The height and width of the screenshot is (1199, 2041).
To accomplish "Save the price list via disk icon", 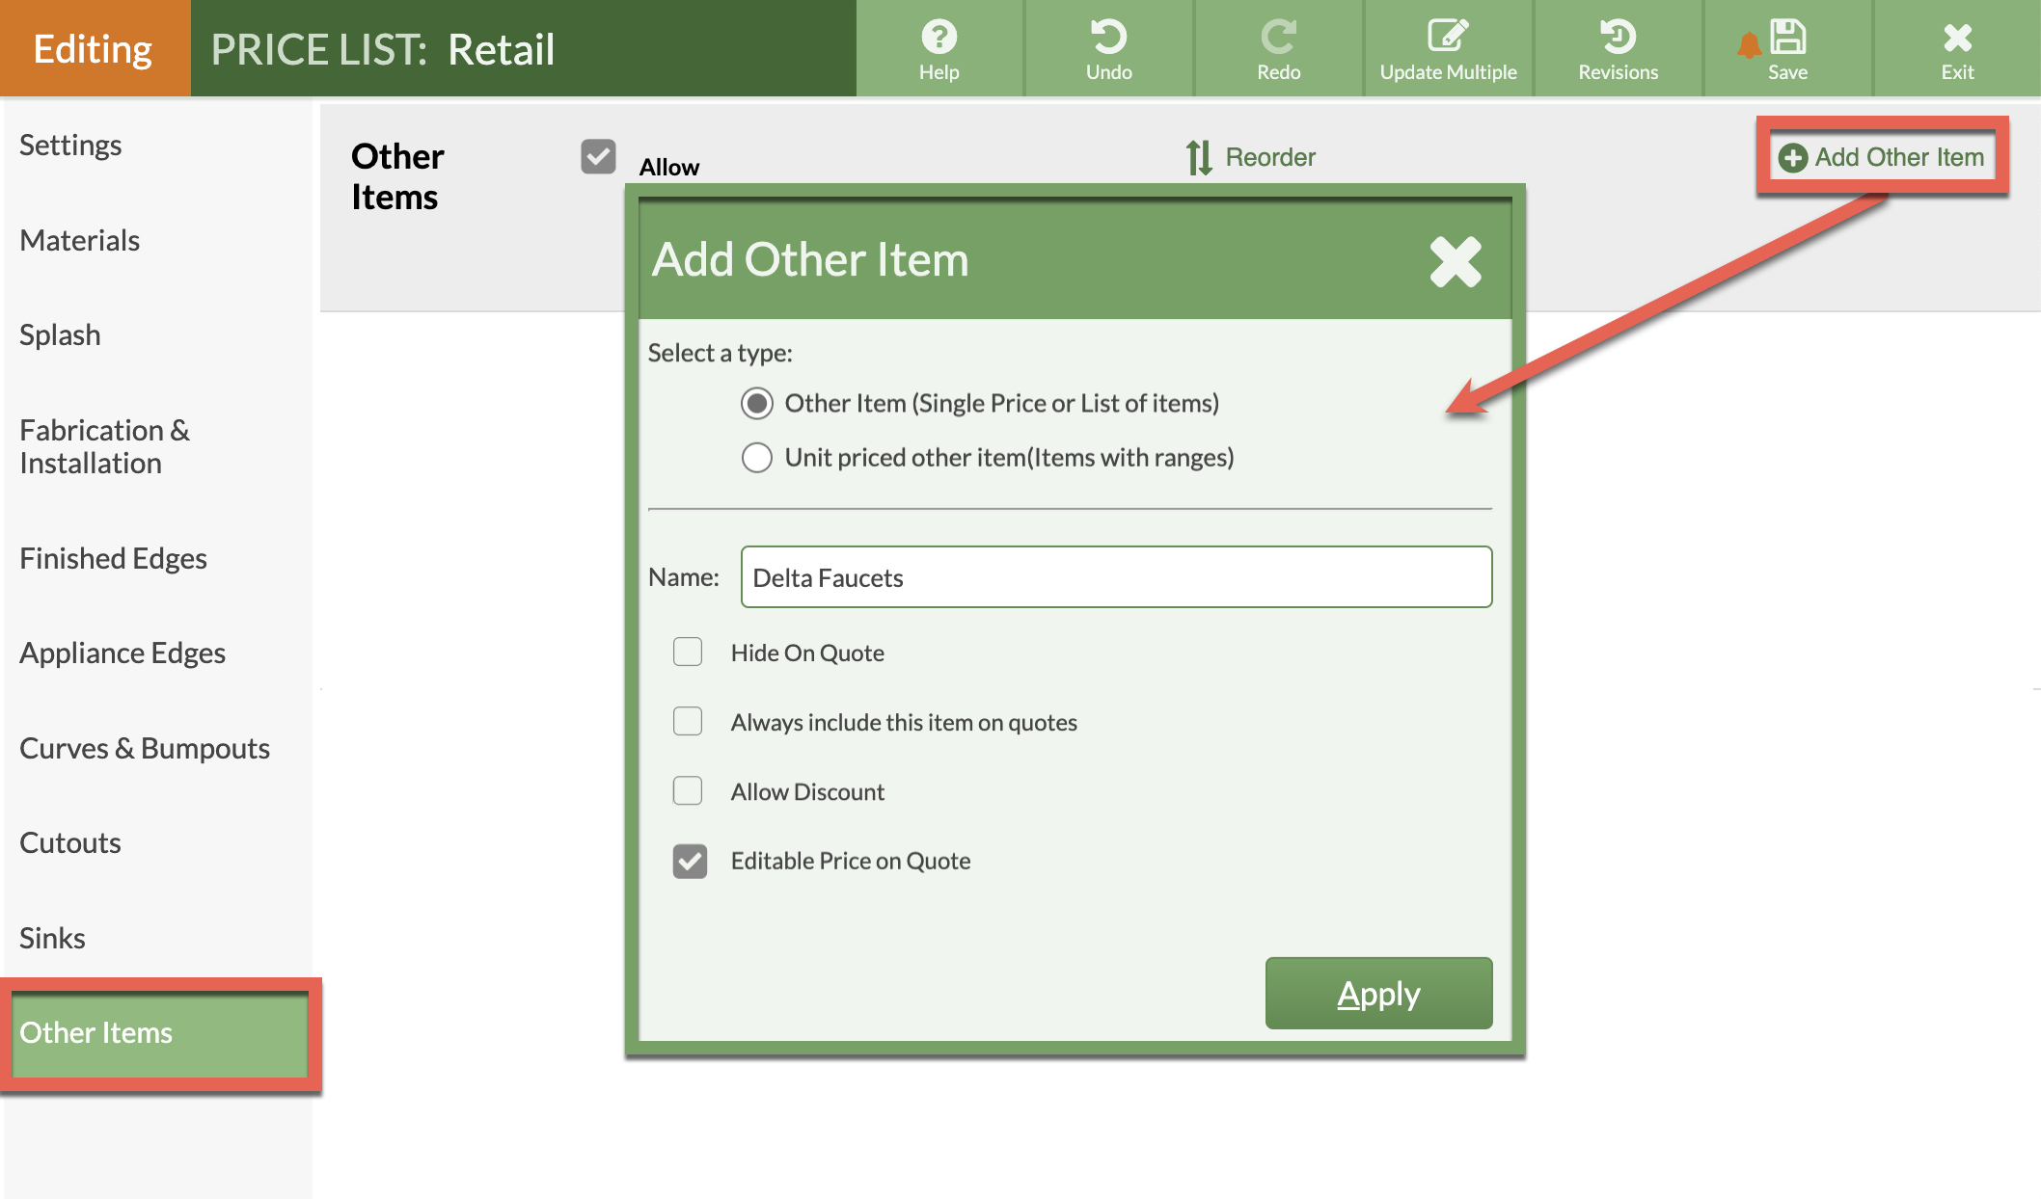I will pyautogui.click(x=1787, y=38).
